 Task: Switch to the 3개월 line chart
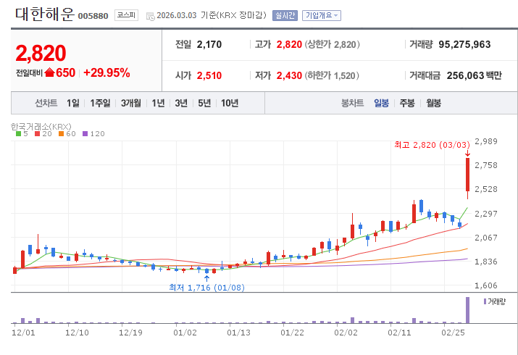click(131, 103)
